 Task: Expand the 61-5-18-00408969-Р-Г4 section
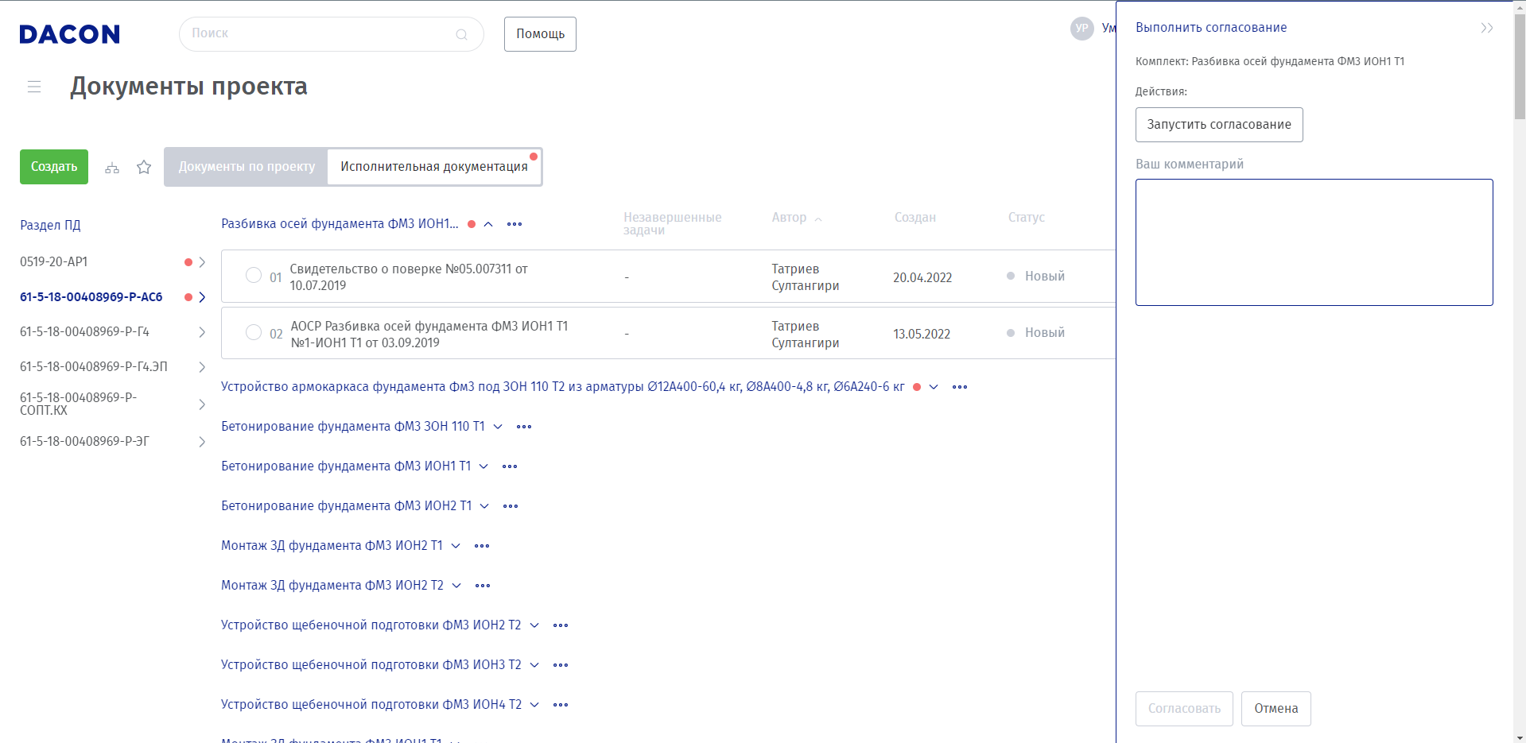pyautogui.click(x=202, y=332)
